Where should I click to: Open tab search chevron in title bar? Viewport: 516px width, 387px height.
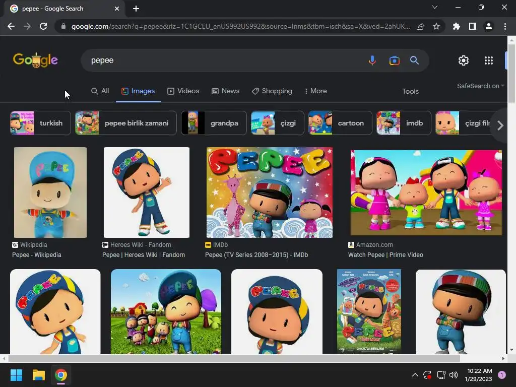coord(435,7)
